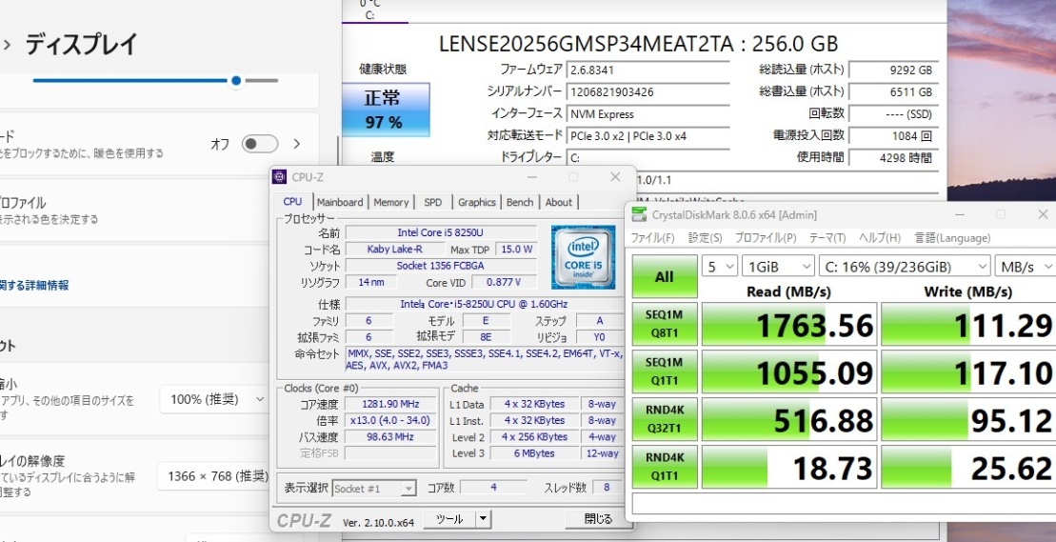Click the 25.62 write result
Image resolution: width=1056 pixels, height=542 pixels.
point(968,467)
